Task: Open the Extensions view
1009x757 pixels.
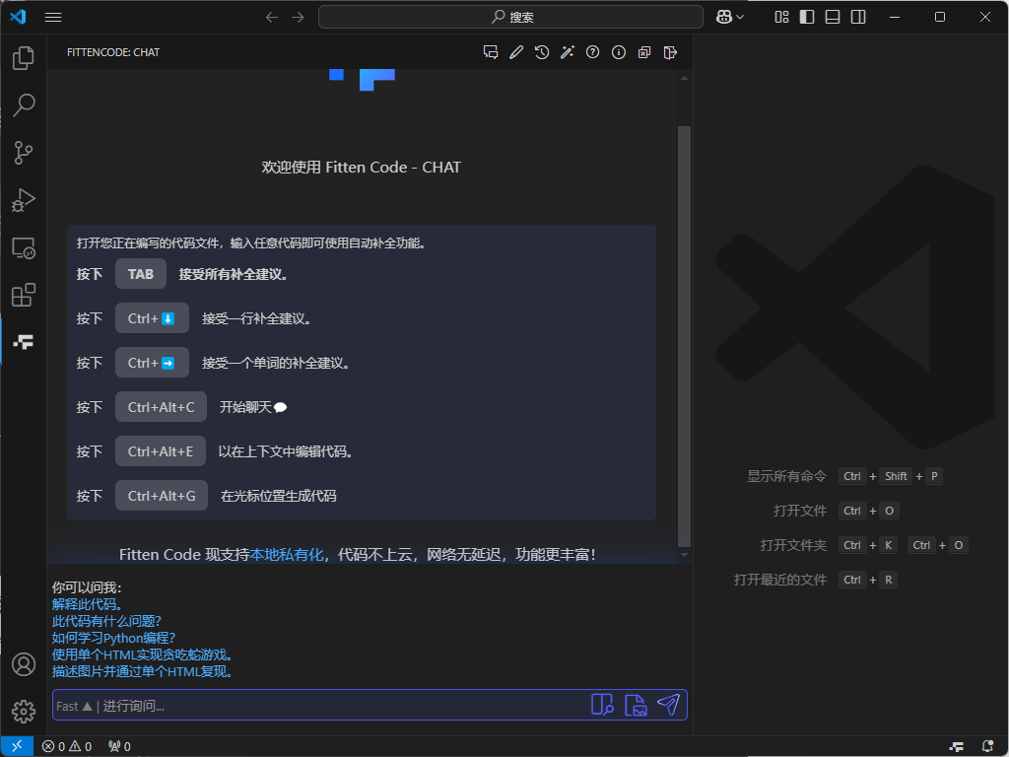Action: 24,295
